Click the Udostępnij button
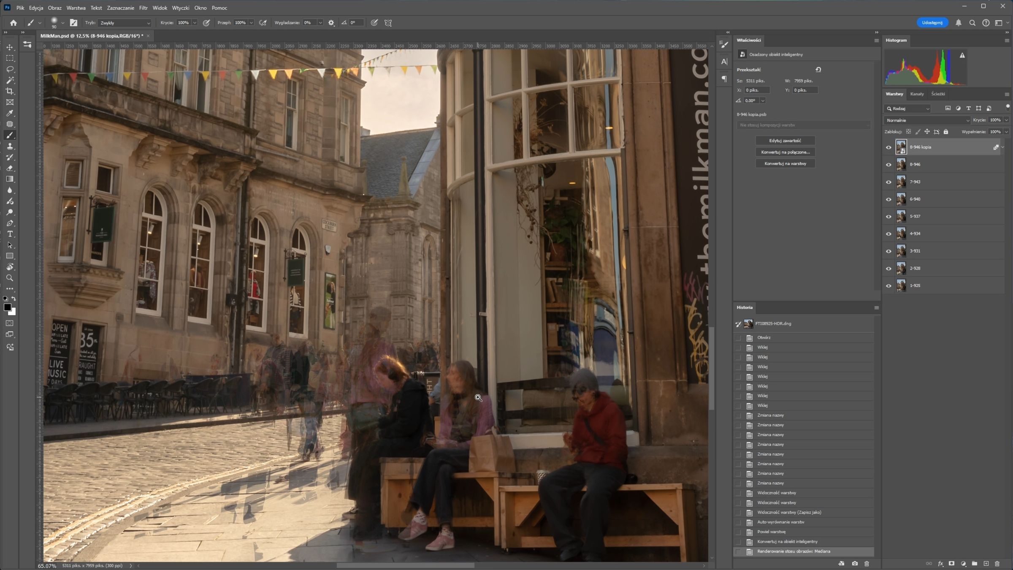The width and height of the screenshot is (1013, 570). [932, 23]
